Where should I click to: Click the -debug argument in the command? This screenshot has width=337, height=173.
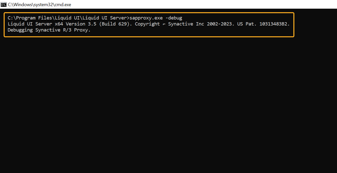174,18
